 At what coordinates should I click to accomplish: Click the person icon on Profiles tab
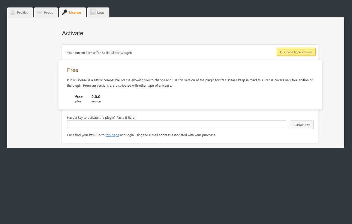point(13,12)
